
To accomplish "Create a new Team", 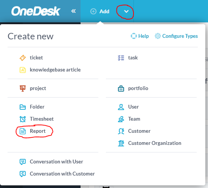I will point(134,119).
